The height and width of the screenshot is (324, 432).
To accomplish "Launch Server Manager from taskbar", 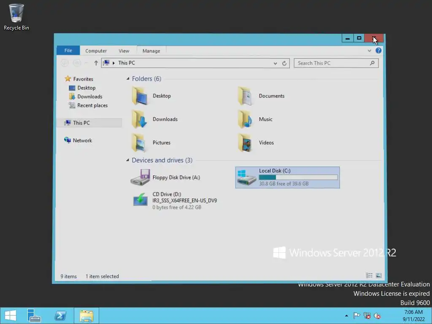I will (x=34, y=316).
